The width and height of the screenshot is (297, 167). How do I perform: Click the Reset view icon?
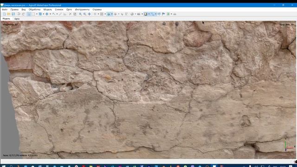[x=90, y=14]
